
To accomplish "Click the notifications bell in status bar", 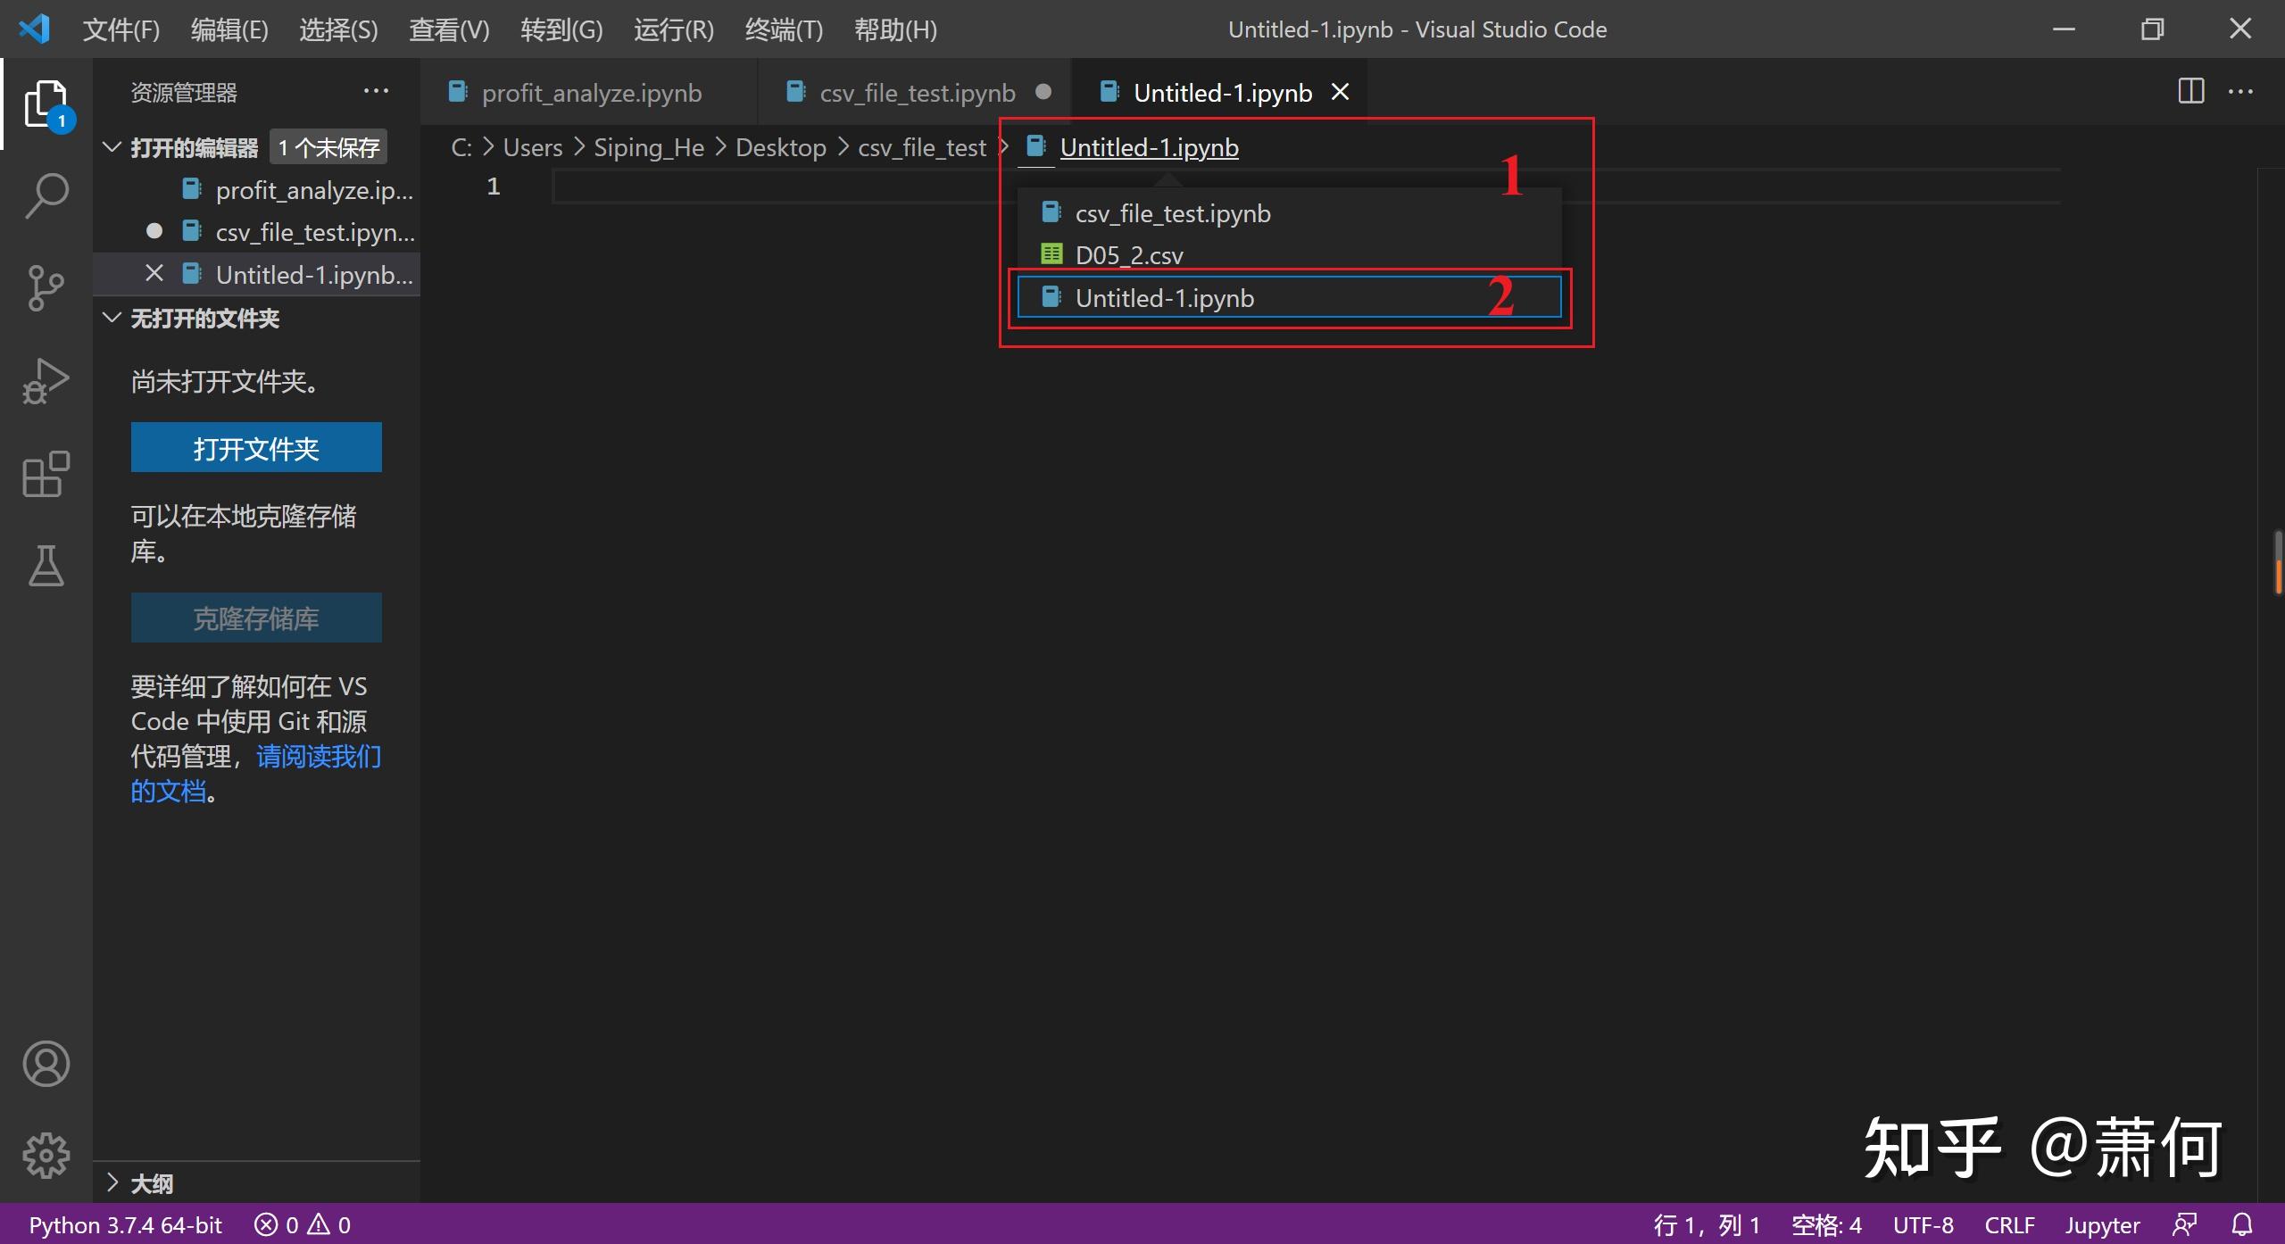I will click(2242, 1224).
